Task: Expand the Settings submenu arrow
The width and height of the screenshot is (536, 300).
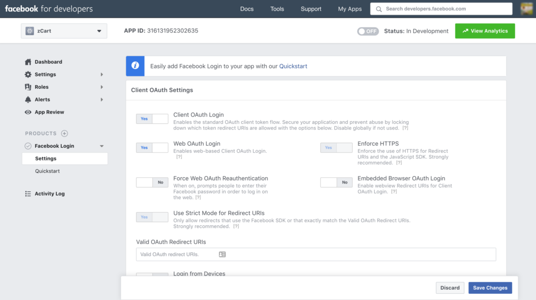Action: (102, 74)
